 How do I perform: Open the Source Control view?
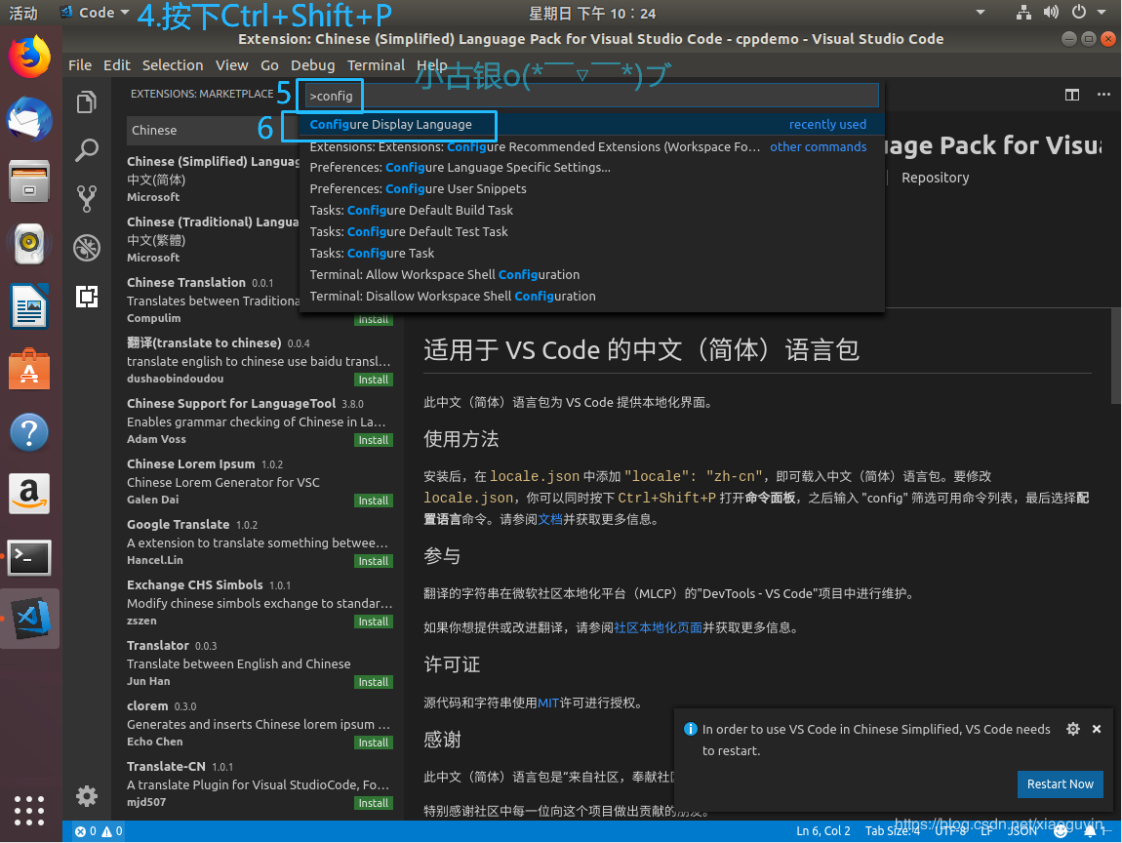point(87,199)
